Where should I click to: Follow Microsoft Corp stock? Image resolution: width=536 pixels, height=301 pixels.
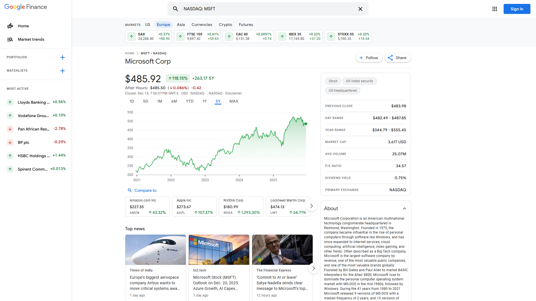click(369, 58)
